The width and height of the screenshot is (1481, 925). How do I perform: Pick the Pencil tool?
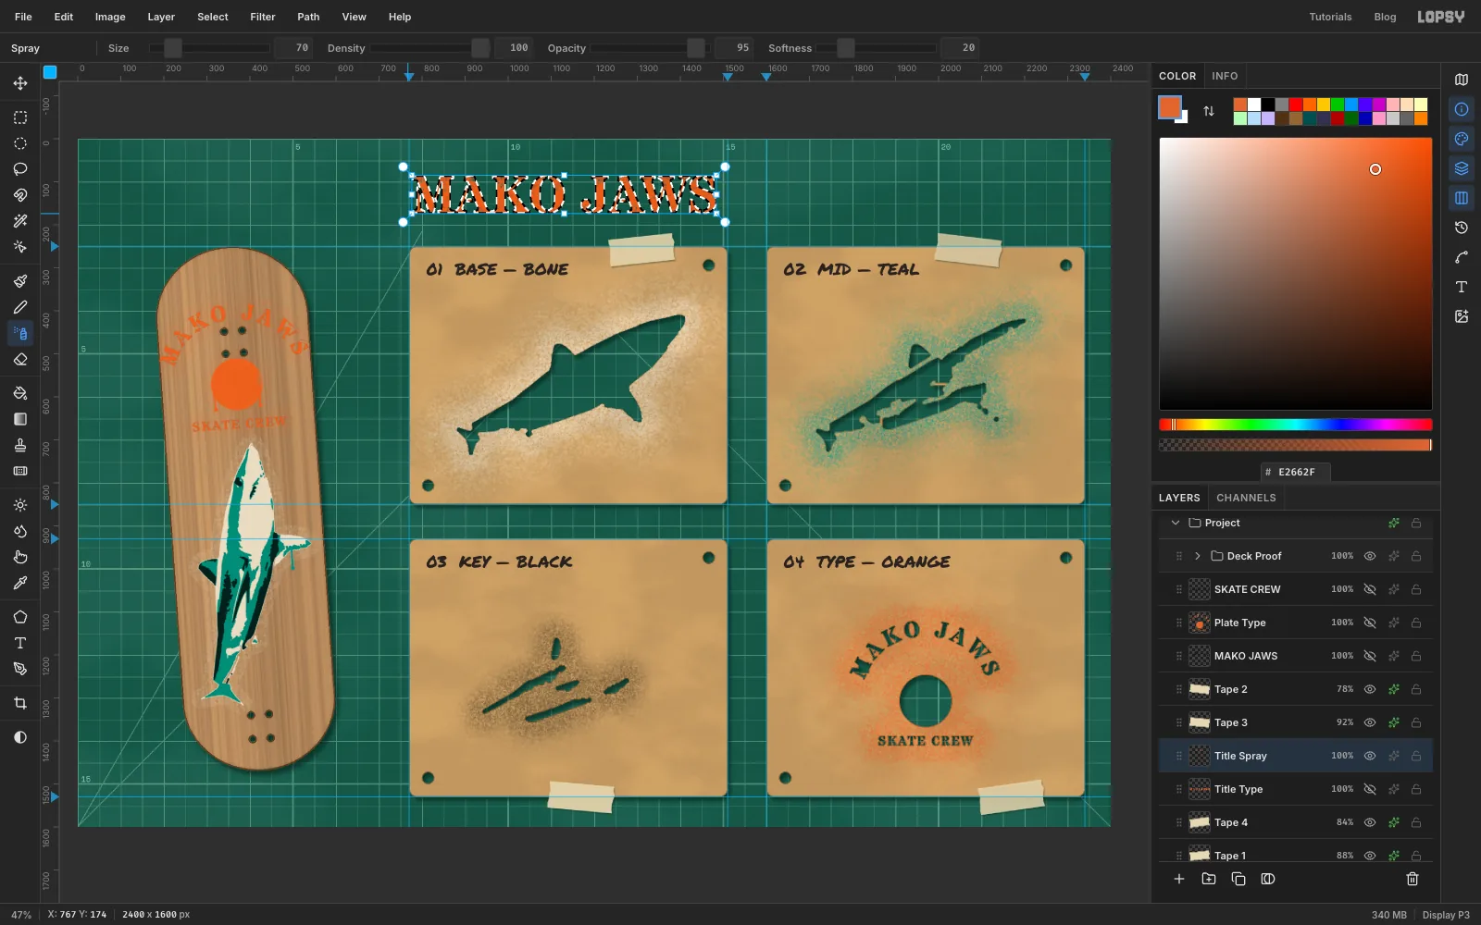(x=20, y=307)
